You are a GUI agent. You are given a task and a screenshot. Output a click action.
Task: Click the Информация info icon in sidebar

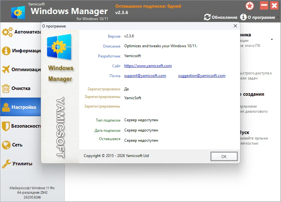tap(6, 51)
